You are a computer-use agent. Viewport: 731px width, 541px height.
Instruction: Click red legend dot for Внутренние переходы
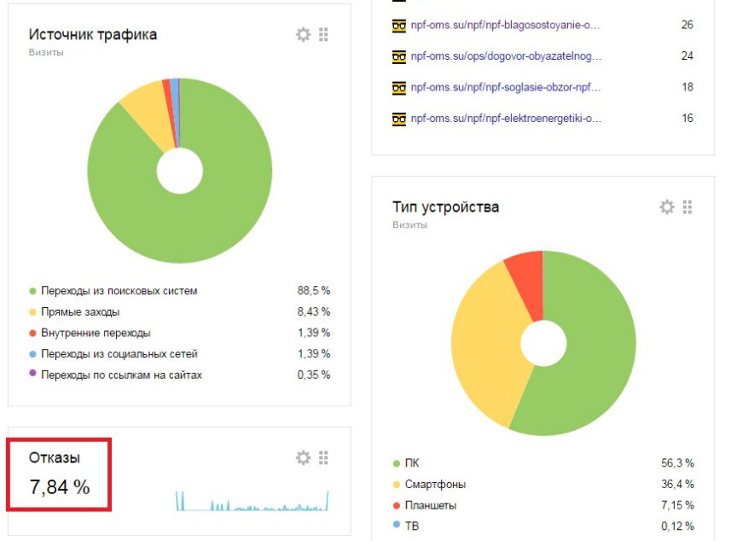point(32,333)
